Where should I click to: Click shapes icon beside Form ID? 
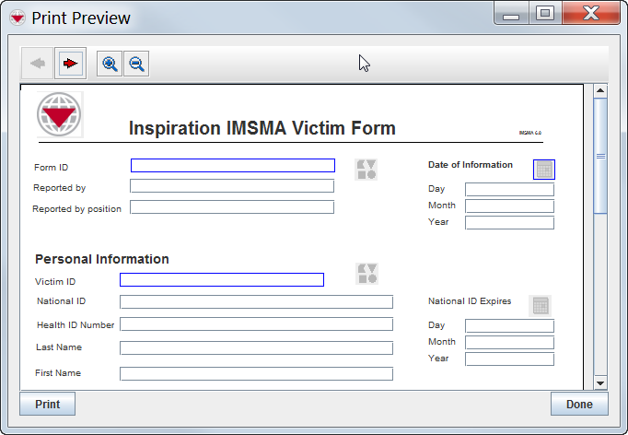coord(366,169)
